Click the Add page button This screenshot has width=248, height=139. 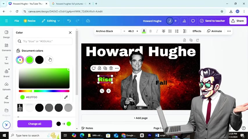pyautogui.click(x=141, y=118)
